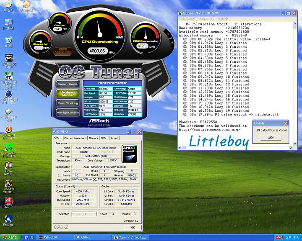Open the Over Clocking section in OC Tuner
The width and height of the screenshot is (302, 241).
click(68, 103)
